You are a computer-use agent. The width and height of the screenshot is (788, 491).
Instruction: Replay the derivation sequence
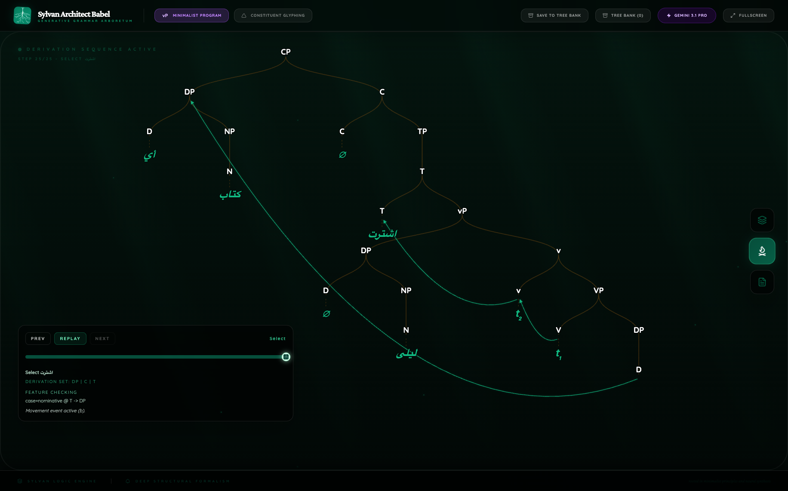pos(70,339)
